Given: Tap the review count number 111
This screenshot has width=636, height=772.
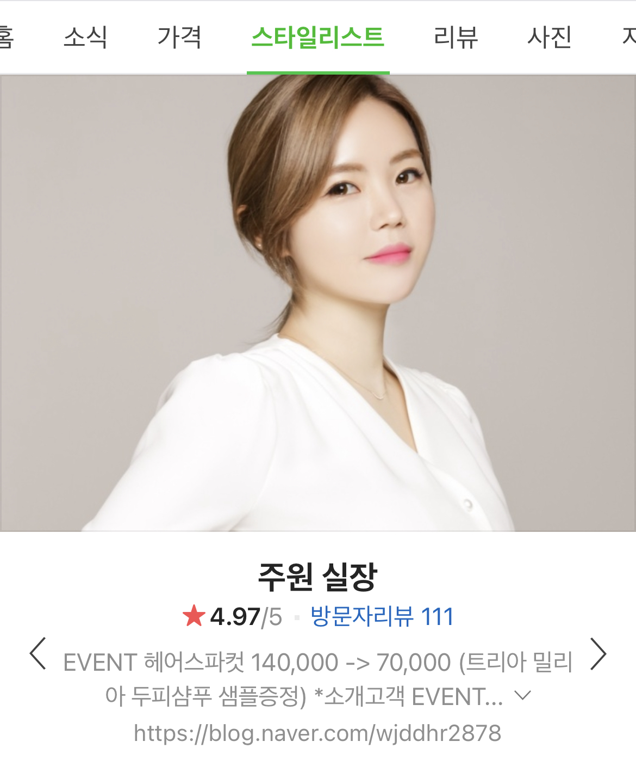Looking at the screenshot, I should tap(437, 616).
